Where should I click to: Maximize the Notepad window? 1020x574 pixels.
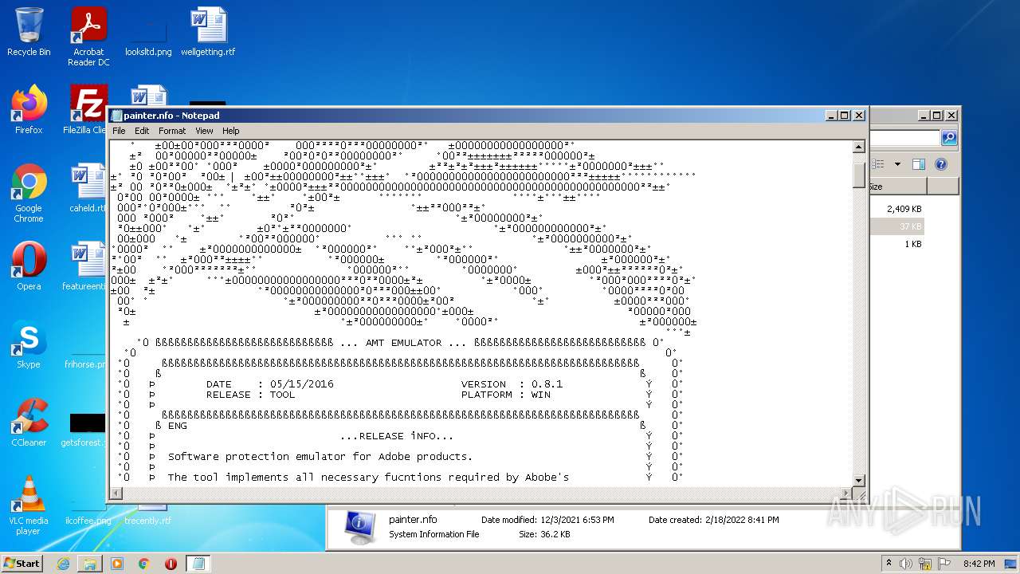coord(845,116)
